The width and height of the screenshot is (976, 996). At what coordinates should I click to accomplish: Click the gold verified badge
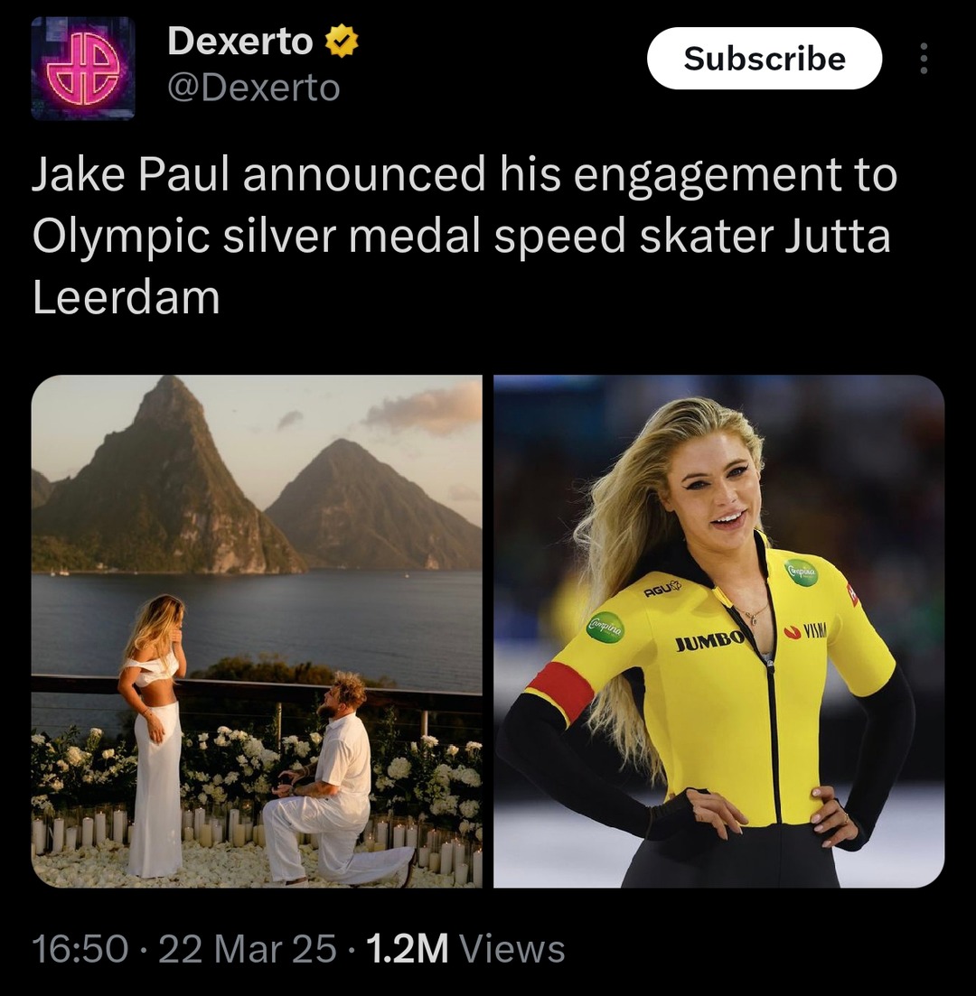pyautogui.click(x=343, y=42)
